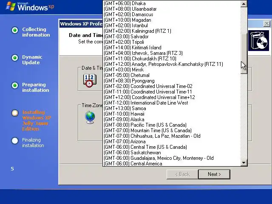The height and width of the screenshot is (204, 272).
Task: Click the time zone list scrollbar thumb
Action: click(x=244, y=54)
